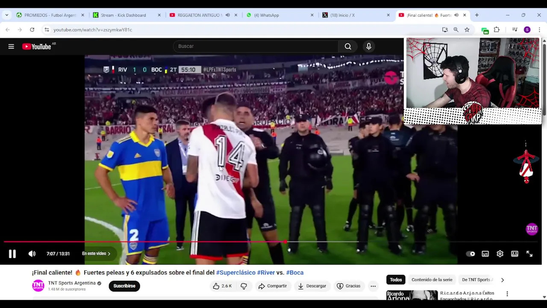The width and height of the screenshot is (547, 308).
Task: Click the youtube.com URL address bar
Action: [244, 30]
